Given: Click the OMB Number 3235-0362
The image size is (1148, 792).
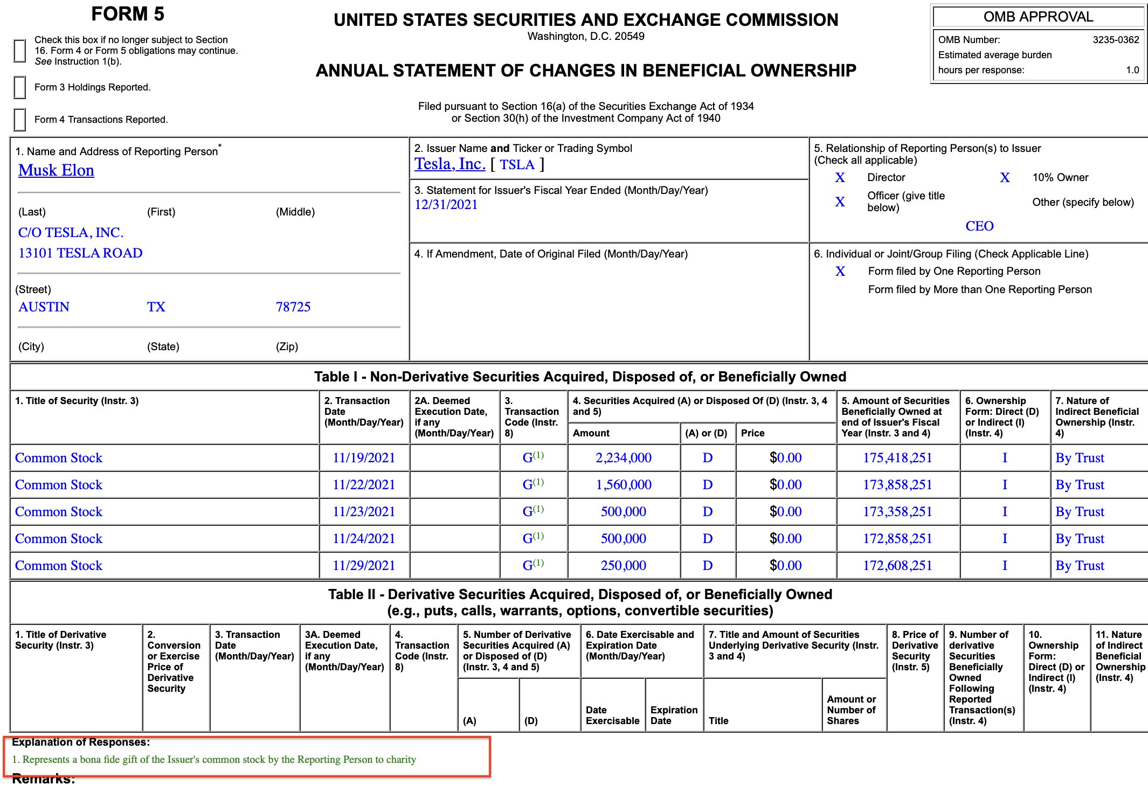Looking at the screenshot, I should (1116, 40).
